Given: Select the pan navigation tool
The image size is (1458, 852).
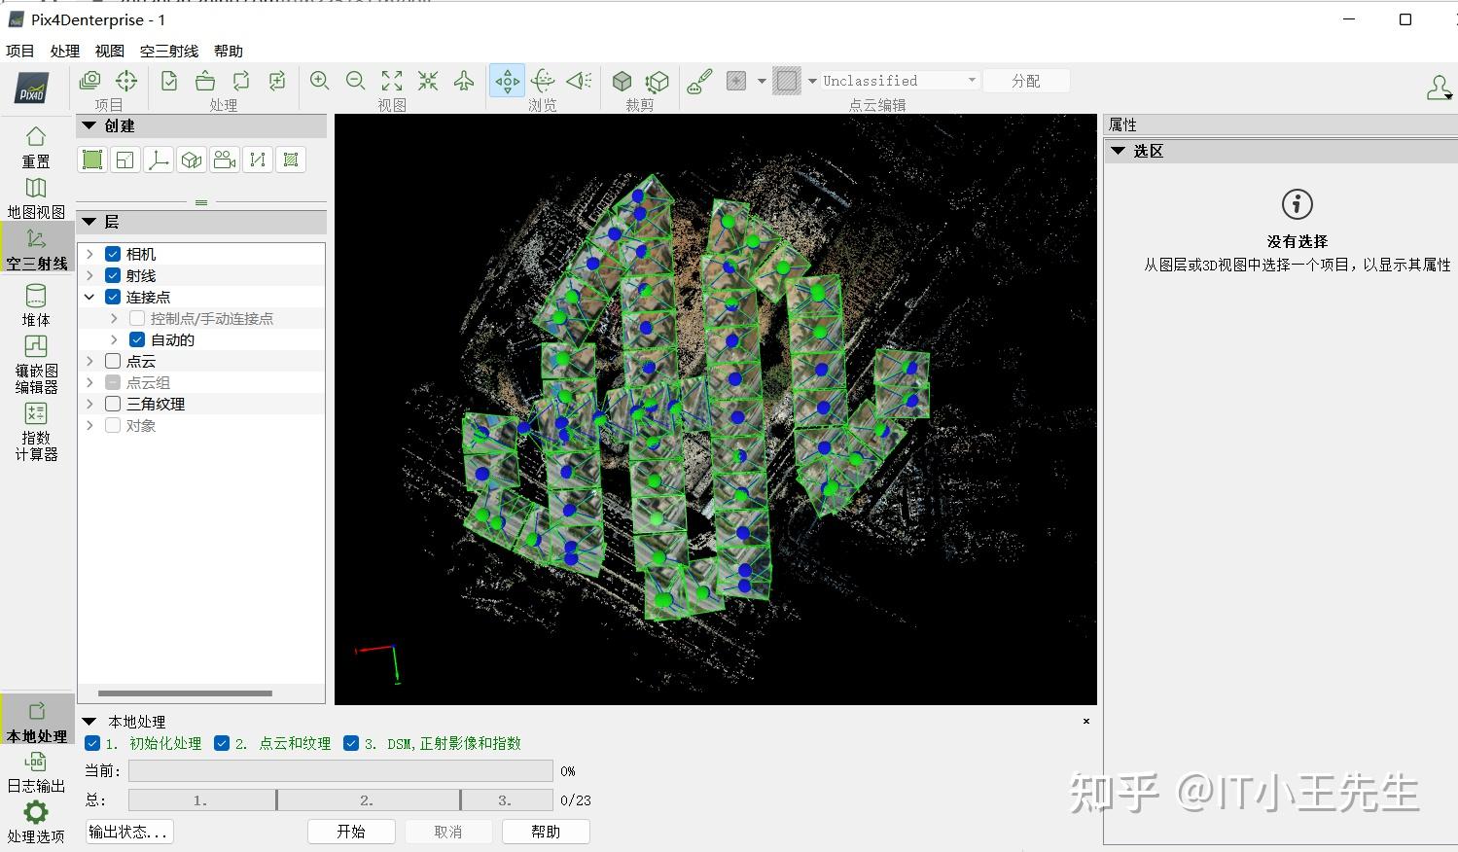Looking at the screenshot, I should tap(507, 81).
